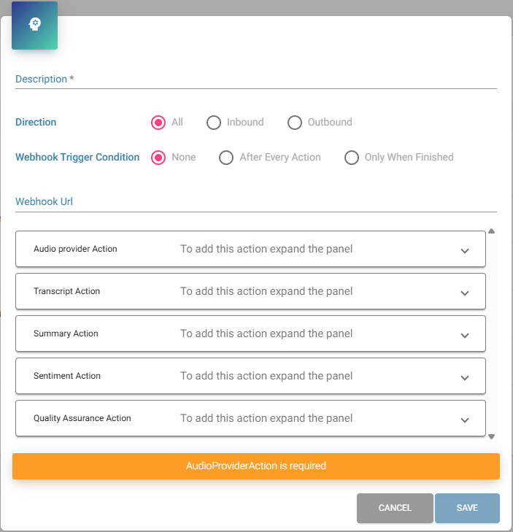Select the Inbound direction option

tap(214, 123)
